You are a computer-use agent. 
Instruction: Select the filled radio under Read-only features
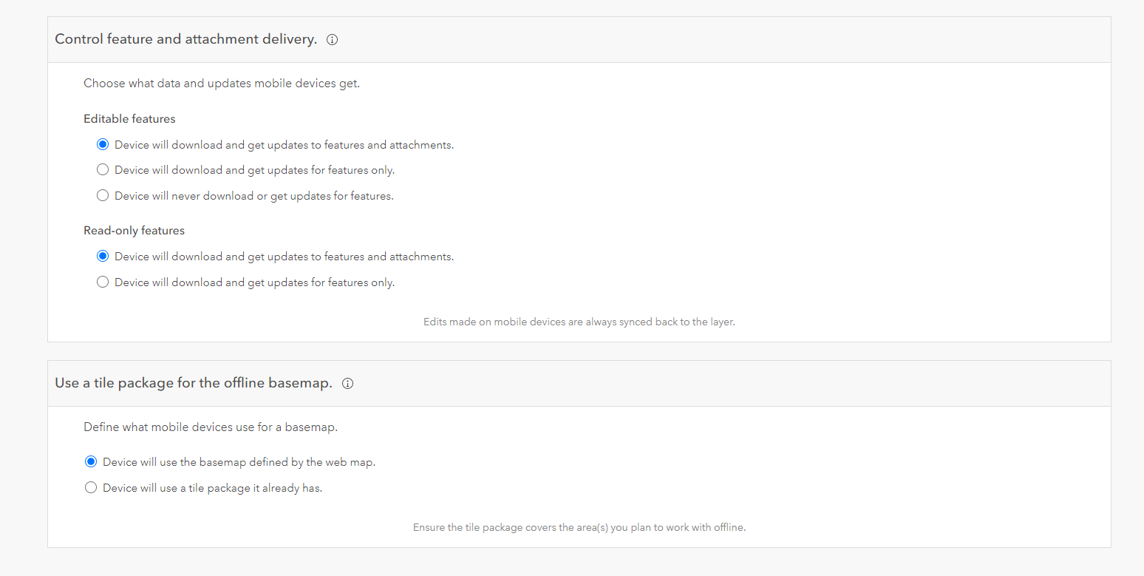[x=103, y=256]
